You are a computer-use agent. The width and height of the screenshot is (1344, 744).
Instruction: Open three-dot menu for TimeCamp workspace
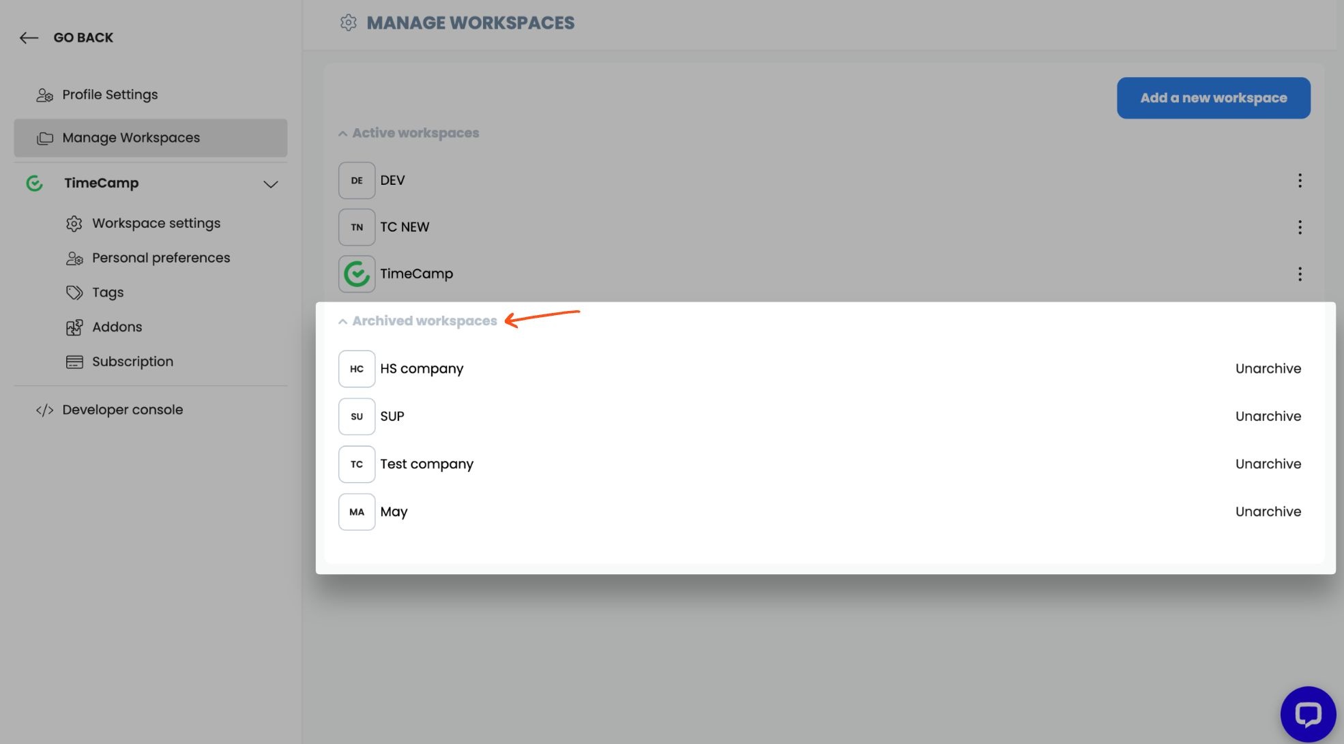pyautogui.click(x=1300, y=274)
